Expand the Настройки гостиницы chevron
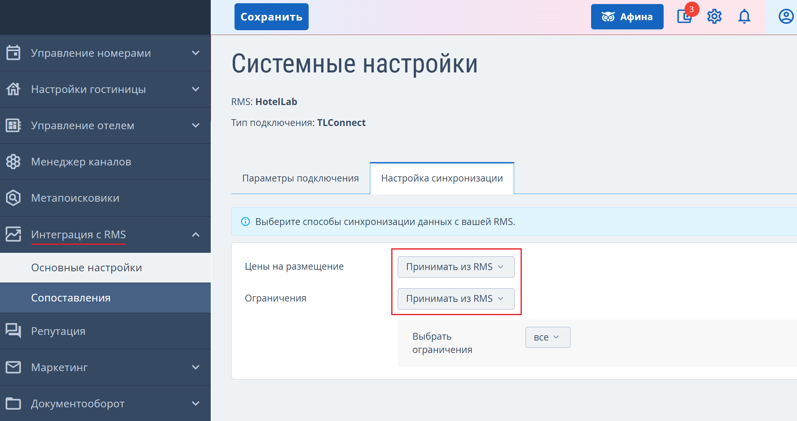 [196, 89]
